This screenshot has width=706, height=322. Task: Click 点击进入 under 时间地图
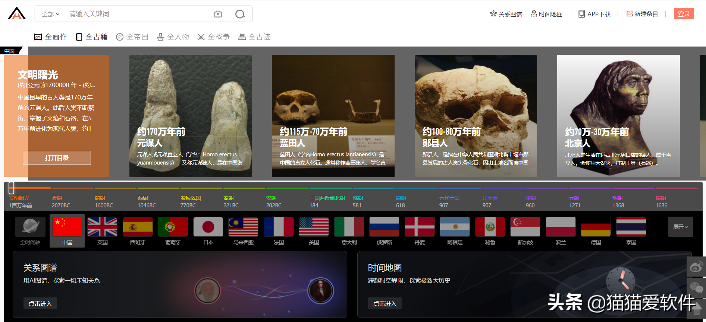coord(385,304)
